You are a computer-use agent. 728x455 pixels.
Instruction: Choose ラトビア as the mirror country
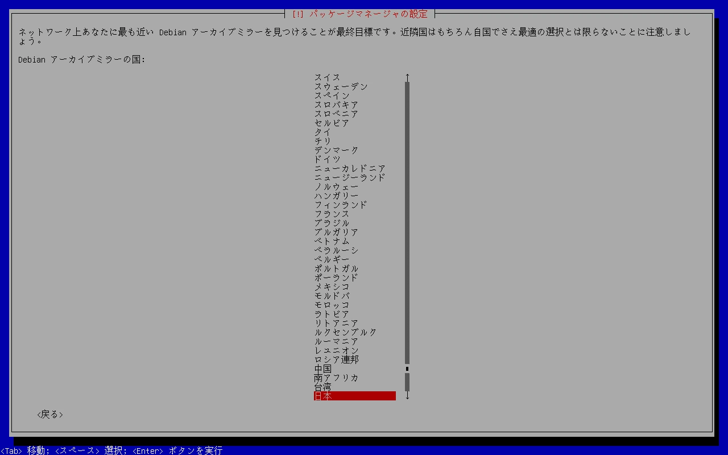(x=332, y=314)
